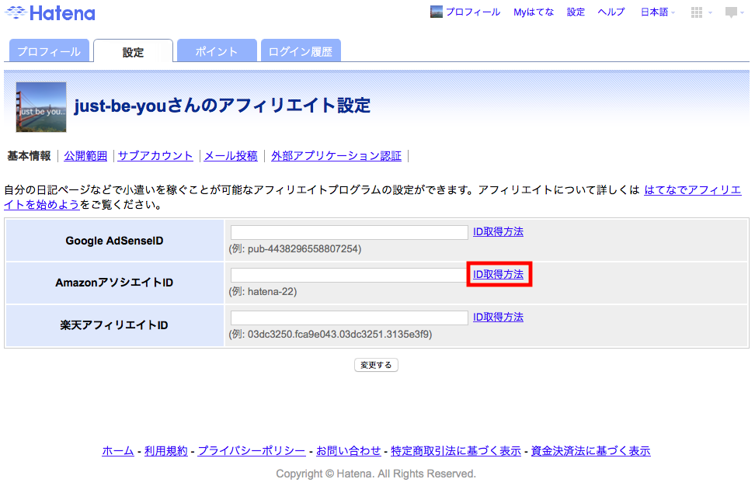
Task: Click the 変更する button
Action: [376, 365]
